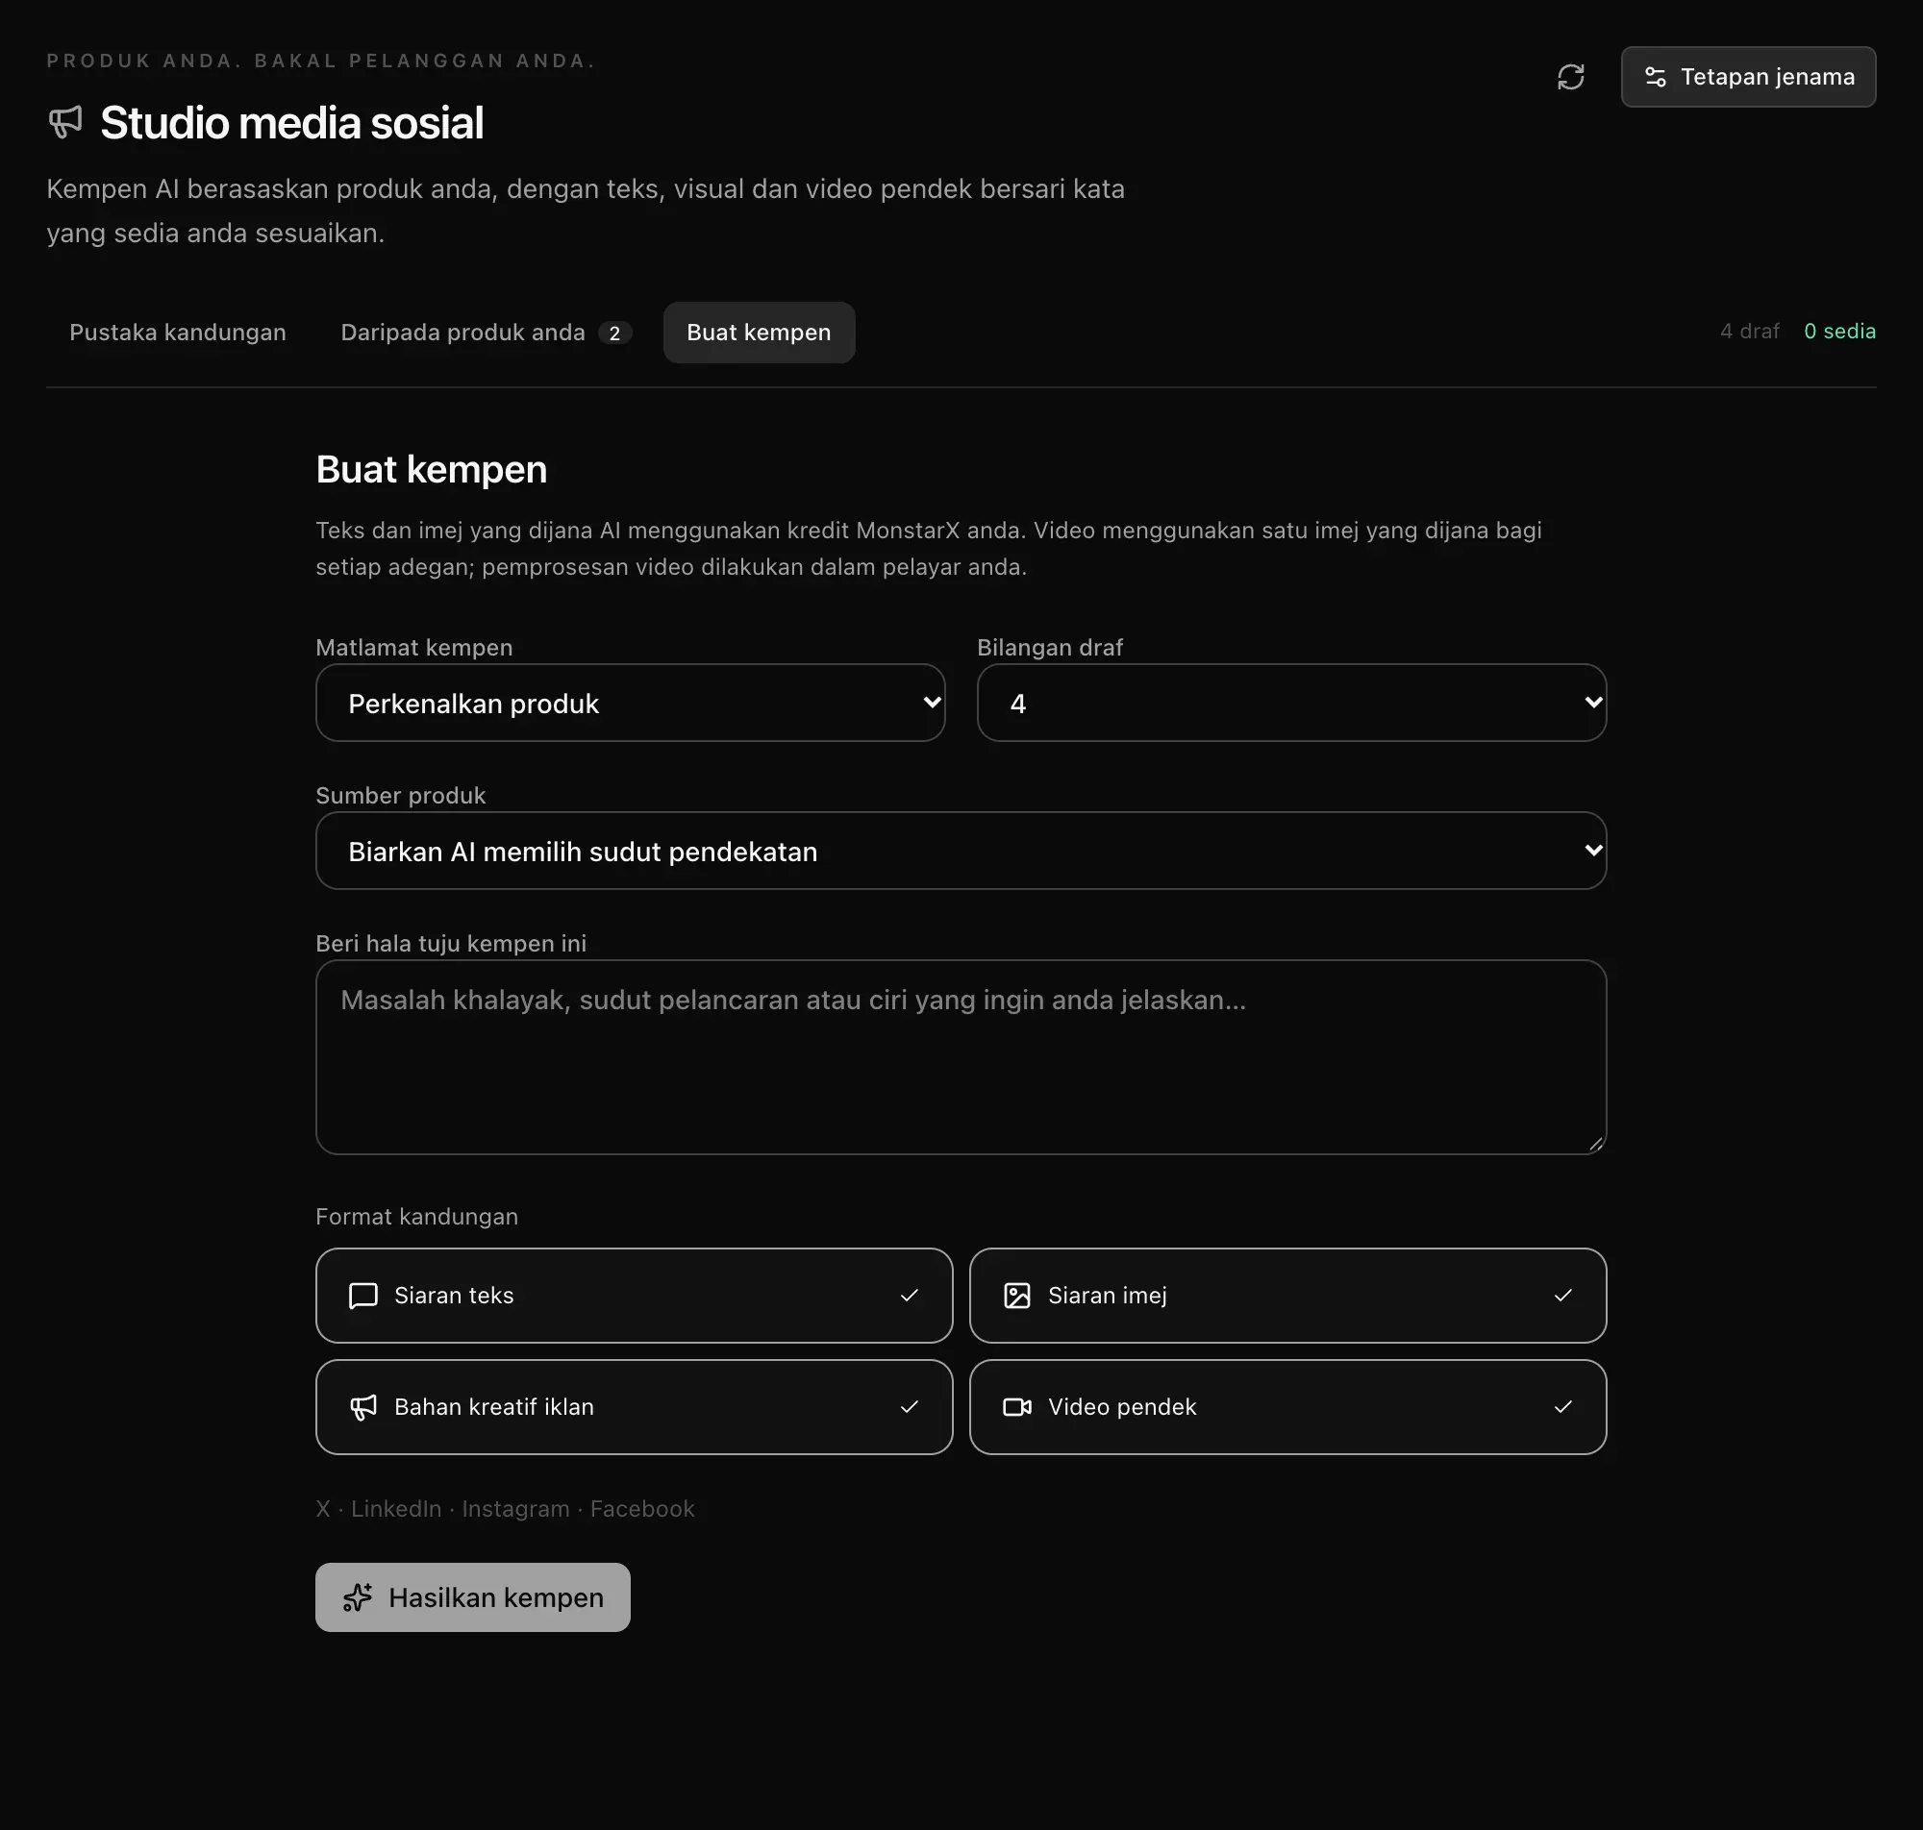Viewport: 1923px width, 1830px height.
Task: Click the Buat kempen section heading
Action: pos(432,470)
